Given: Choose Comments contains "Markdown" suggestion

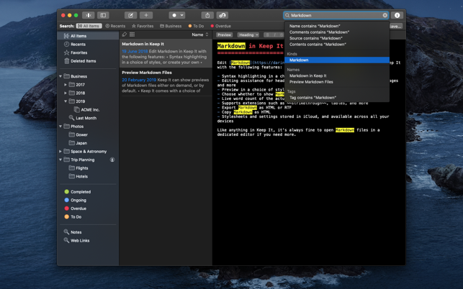Looking at the screenshot, I should coord(337,32).
